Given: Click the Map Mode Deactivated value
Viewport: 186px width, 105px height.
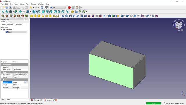Looking at the screenshot, I should [x=17, y=69].
